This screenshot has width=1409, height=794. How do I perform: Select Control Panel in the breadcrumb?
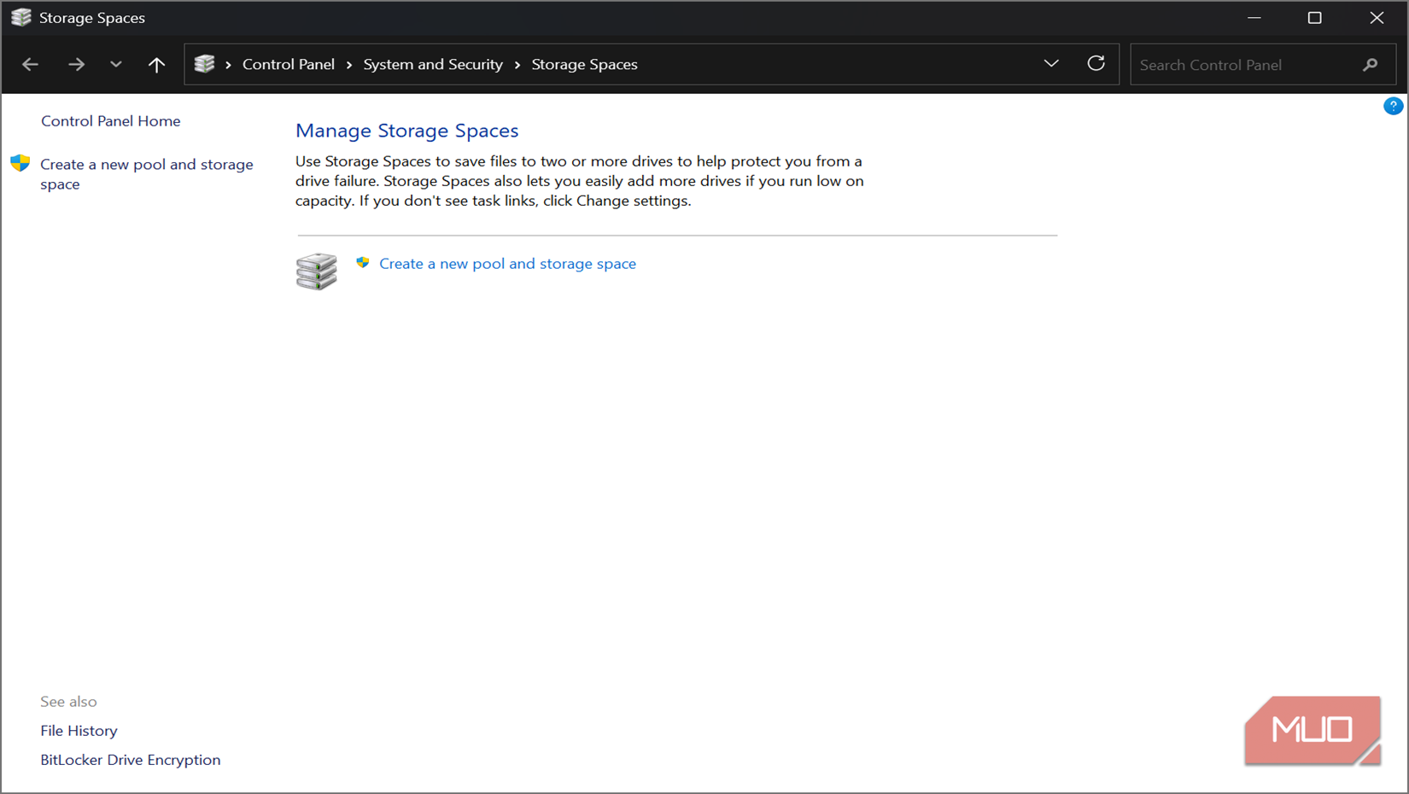pos(289,65)
